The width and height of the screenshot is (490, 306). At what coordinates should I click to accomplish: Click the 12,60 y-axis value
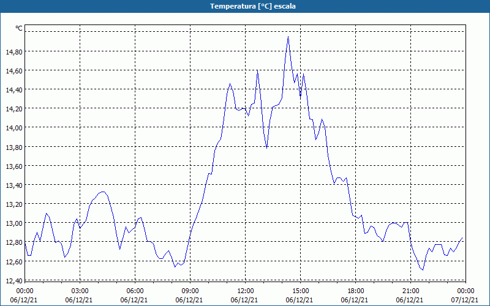tap(14, 263)
